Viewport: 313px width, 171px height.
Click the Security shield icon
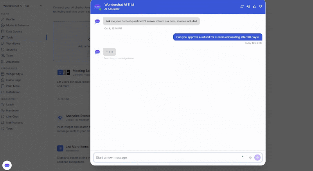tap(3, 49)
